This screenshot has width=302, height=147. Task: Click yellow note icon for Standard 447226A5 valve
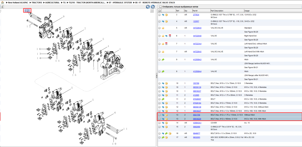[x=163, y=28]
